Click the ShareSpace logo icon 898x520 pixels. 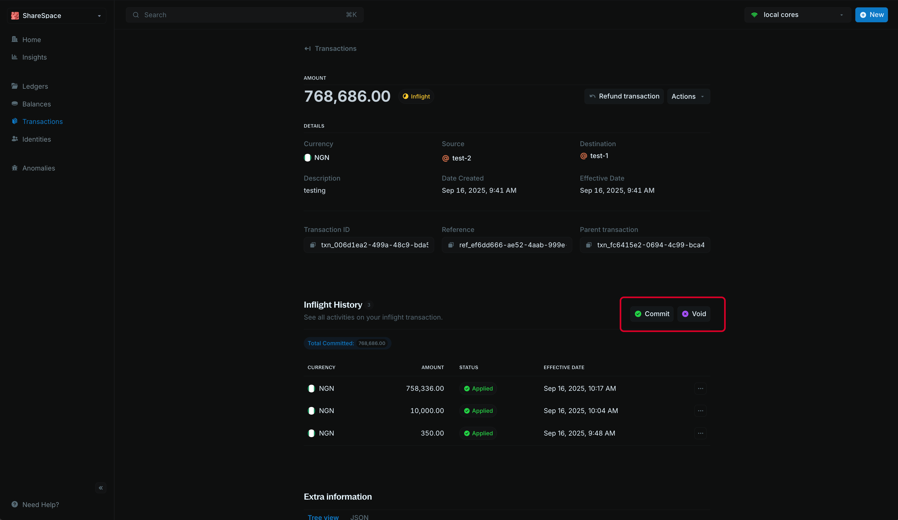click(15, 16)
